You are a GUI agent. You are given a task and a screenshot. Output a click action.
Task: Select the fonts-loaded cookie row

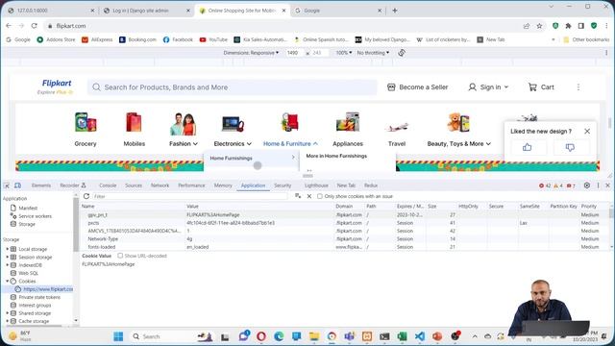345,247
